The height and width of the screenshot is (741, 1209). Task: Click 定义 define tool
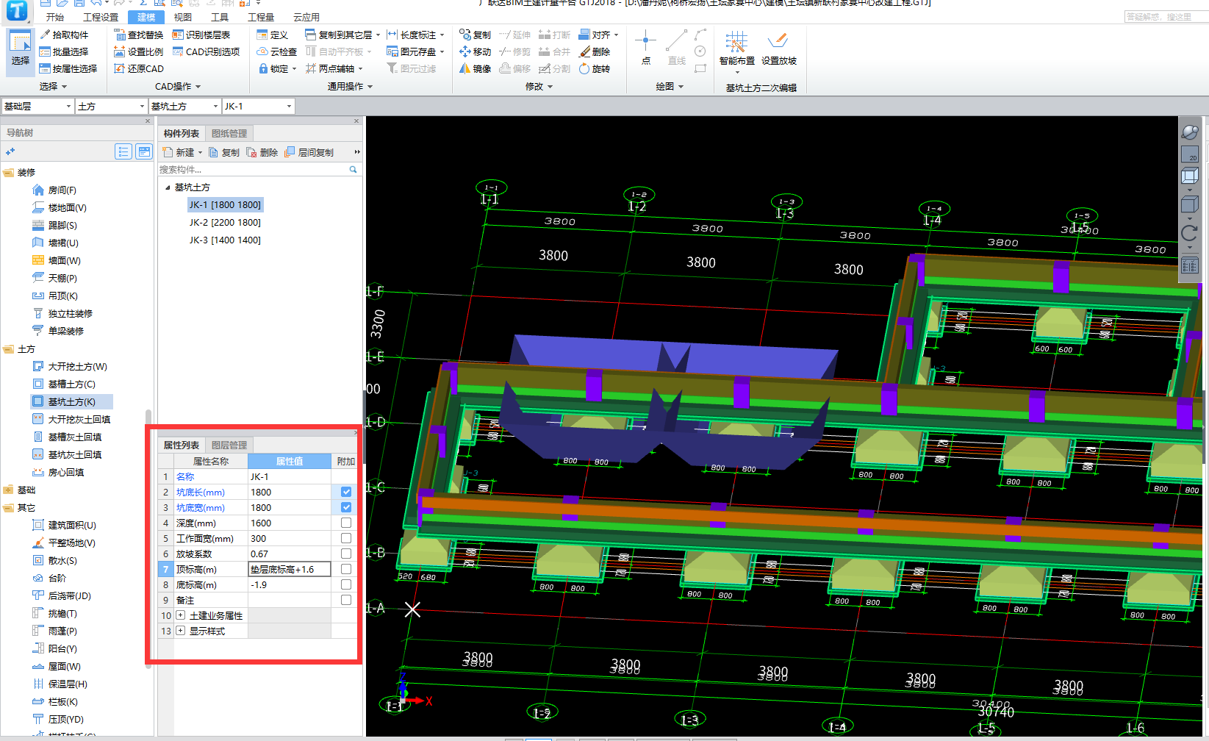273,35
